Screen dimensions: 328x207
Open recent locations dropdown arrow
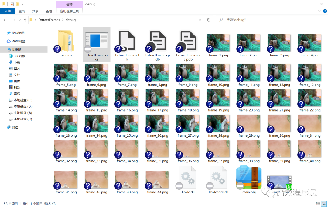(20, 20)
